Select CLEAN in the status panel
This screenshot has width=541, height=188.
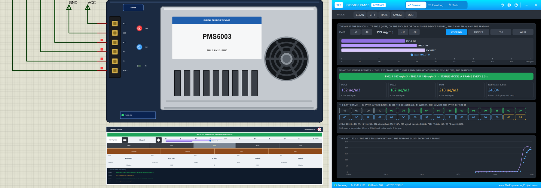pos(129,146)
